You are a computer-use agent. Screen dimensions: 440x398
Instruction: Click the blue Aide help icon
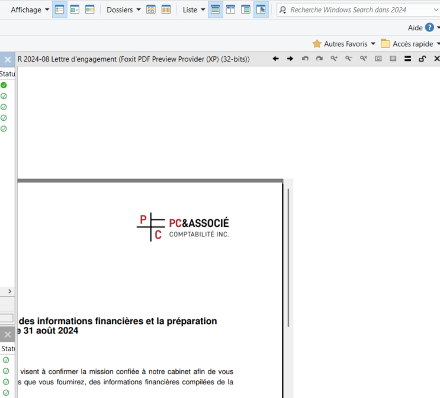coord(430,27)
